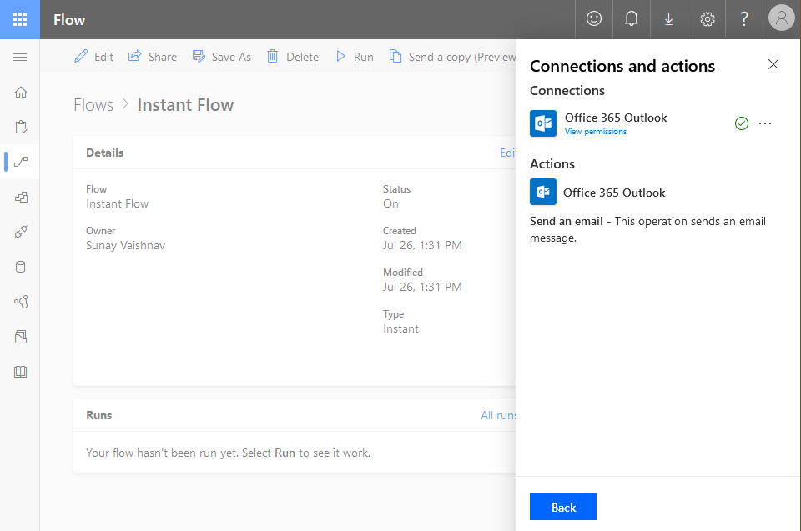The height and width of the screenshot is (531, 801).
Task: Click the Back button
Action: (563, 507)
